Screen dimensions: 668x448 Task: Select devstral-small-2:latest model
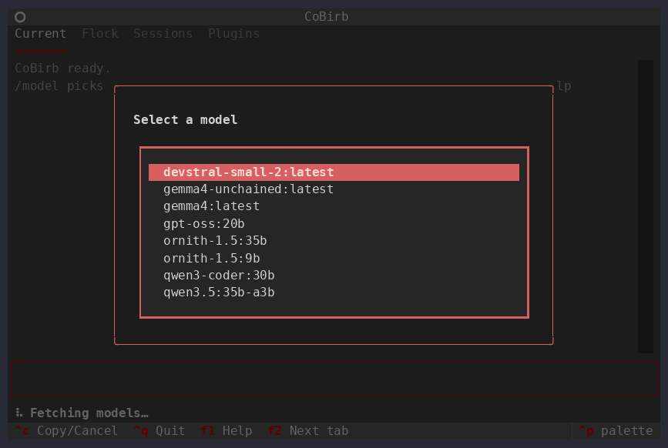[x=334, y=172]
